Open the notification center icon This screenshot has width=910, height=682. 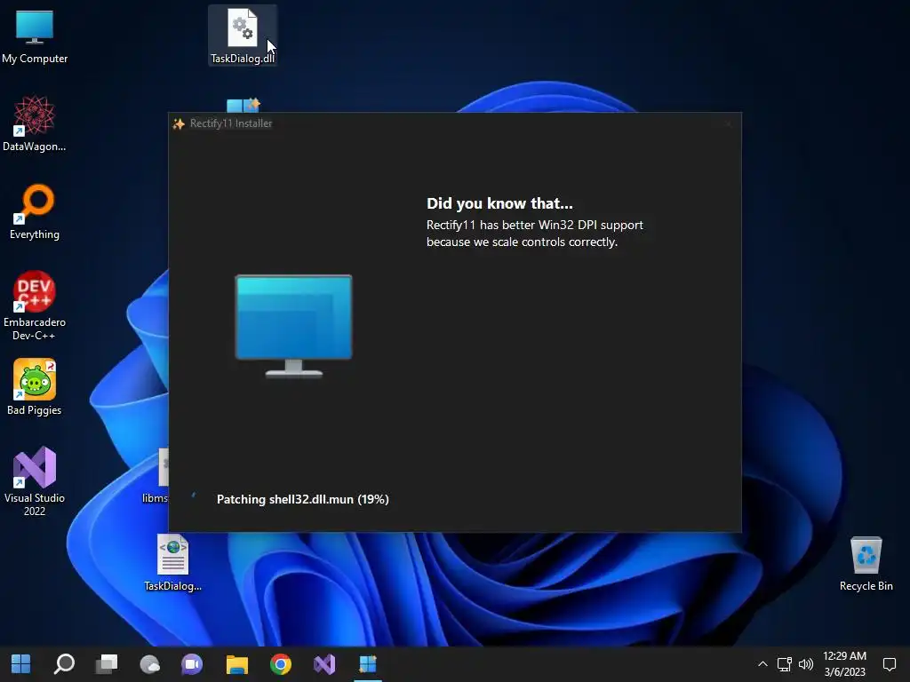click(x=889, y=664)
